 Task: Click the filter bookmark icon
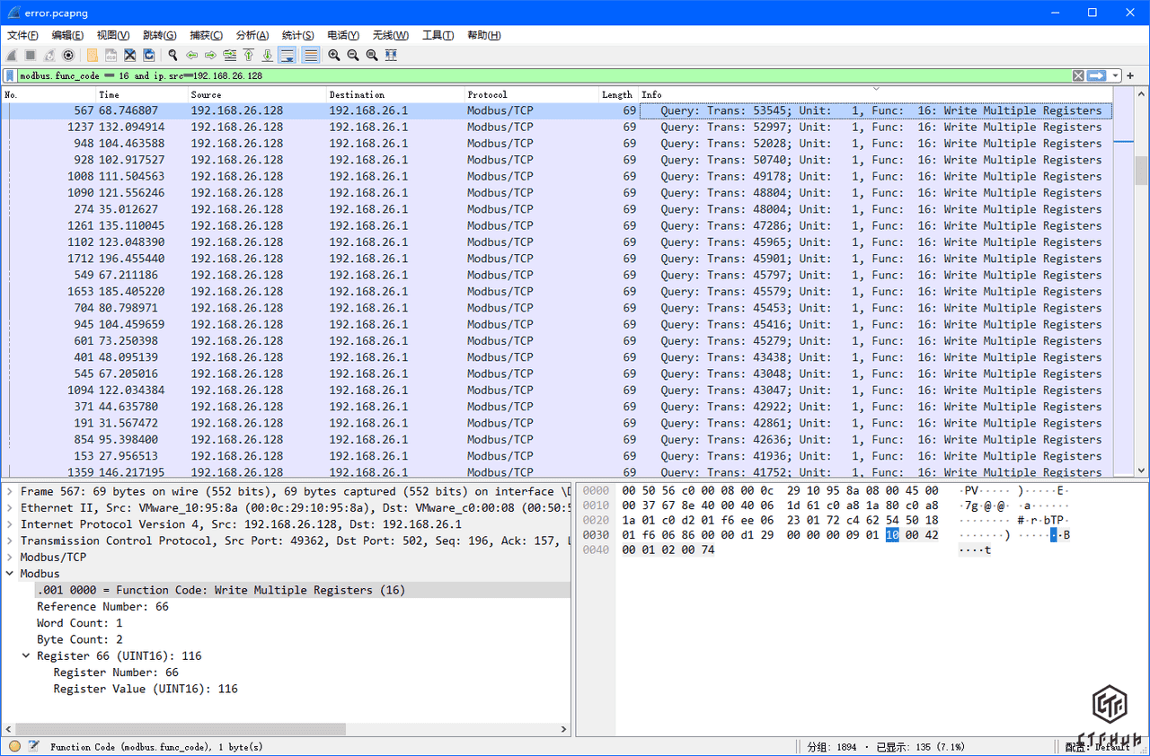click(10, 76)
